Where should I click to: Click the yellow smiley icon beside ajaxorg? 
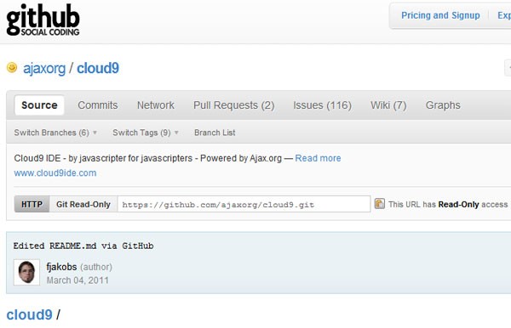click(12, 68)
